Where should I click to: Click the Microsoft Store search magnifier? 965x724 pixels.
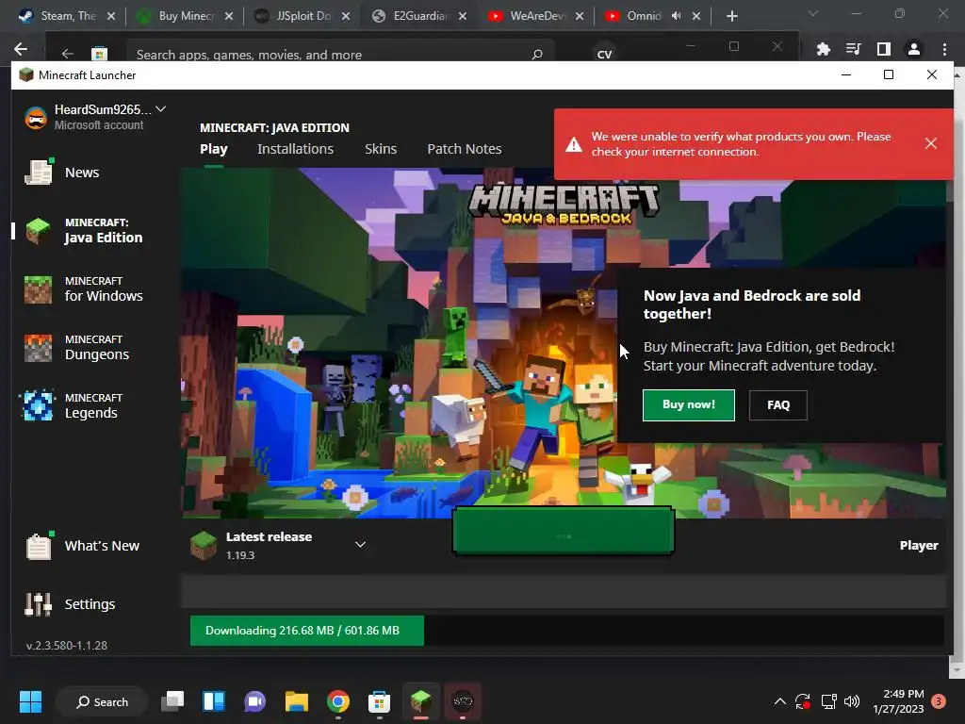[x=537, y=54]
